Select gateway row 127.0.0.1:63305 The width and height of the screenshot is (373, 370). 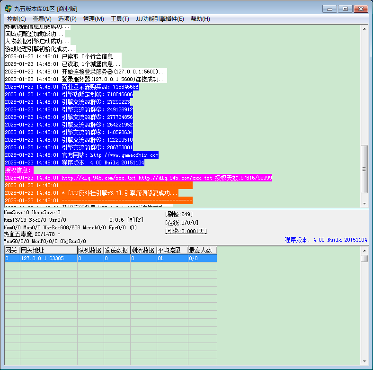(x=111, y=258)
